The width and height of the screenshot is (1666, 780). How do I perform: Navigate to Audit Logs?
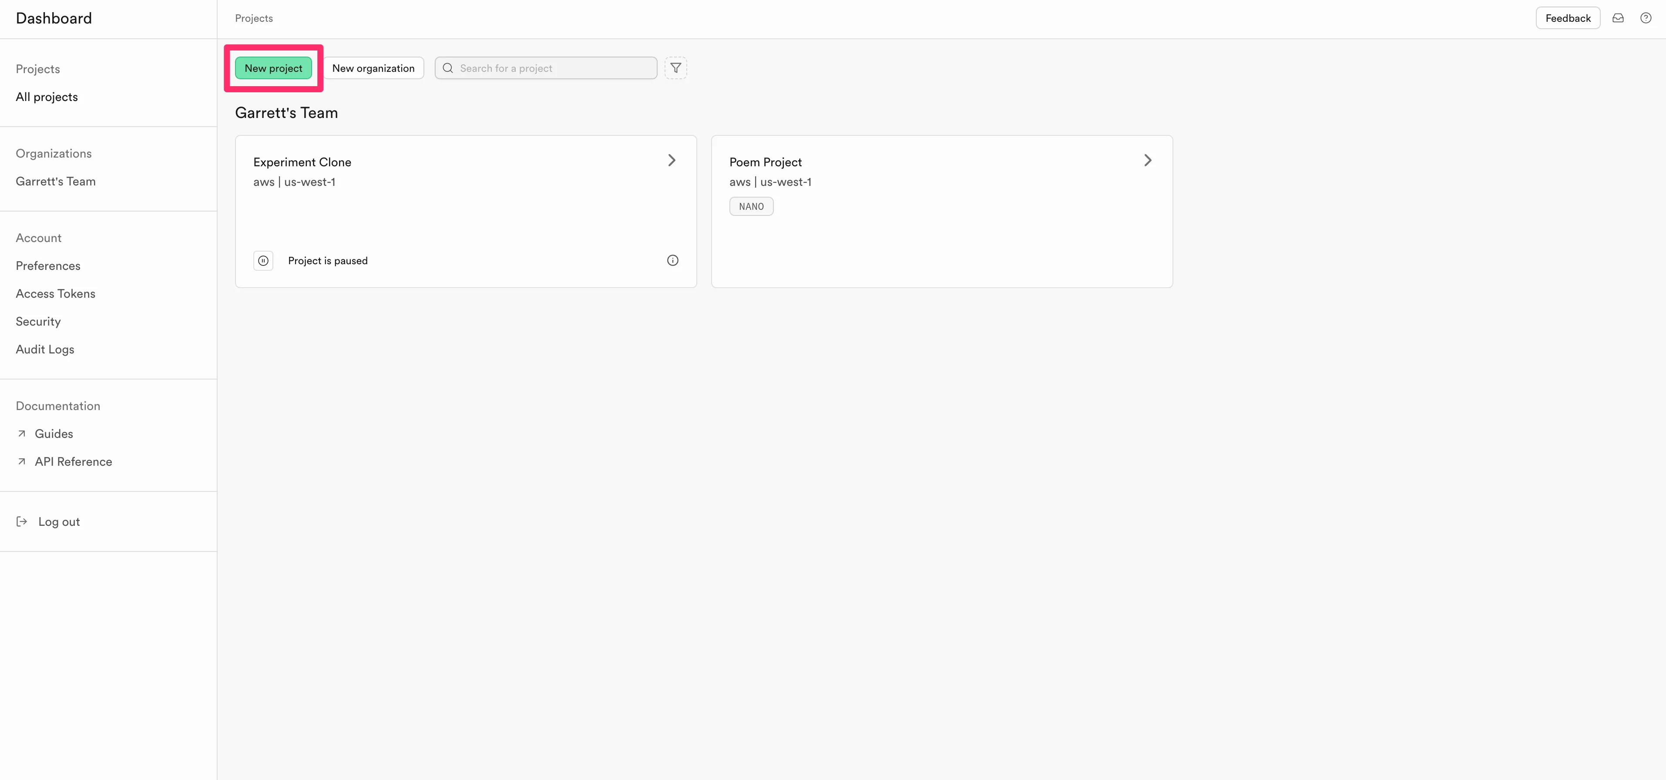(45, 349)
